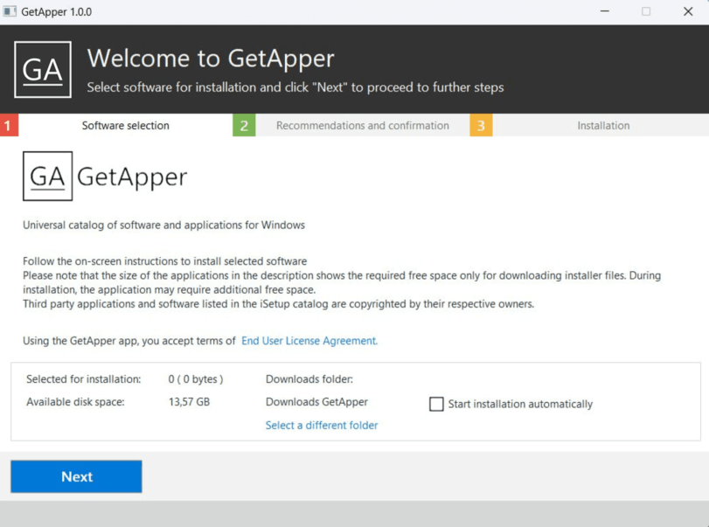
Task: Choose Select a different folder link
Action: point(322,425)
